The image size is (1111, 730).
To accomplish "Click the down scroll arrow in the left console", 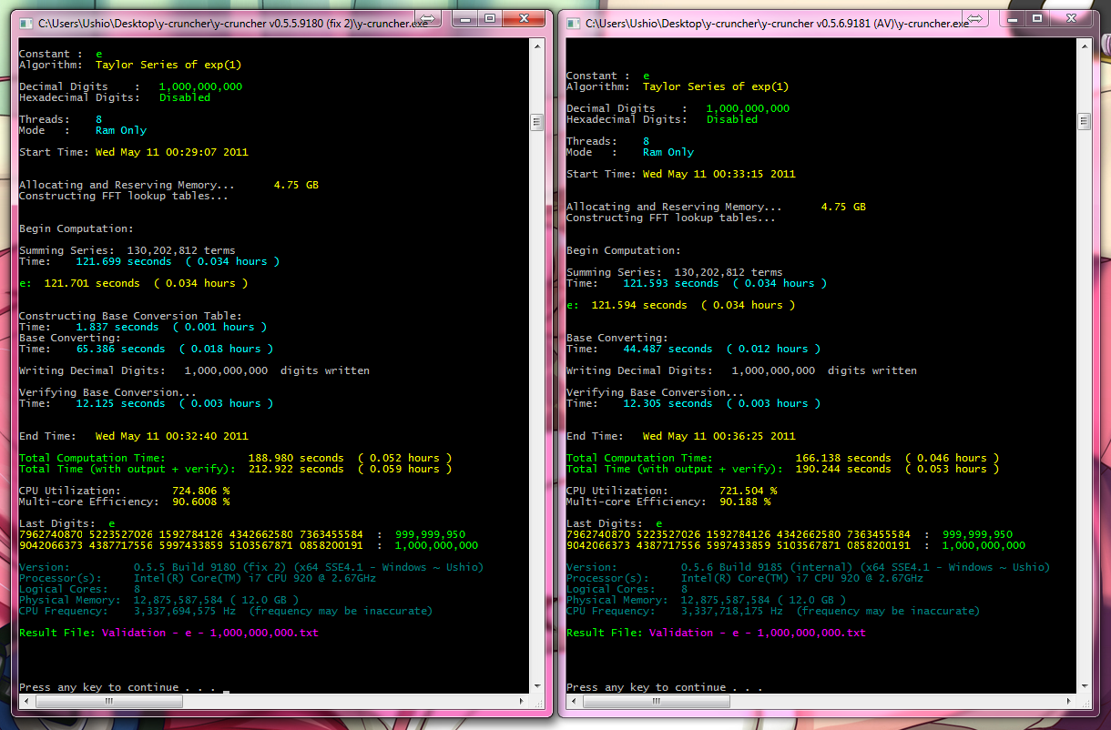I will point(536,684).
